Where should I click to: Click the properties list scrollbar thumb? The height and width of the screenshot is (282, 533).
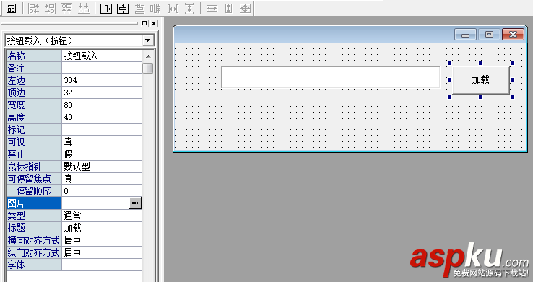tap(148, 68)
